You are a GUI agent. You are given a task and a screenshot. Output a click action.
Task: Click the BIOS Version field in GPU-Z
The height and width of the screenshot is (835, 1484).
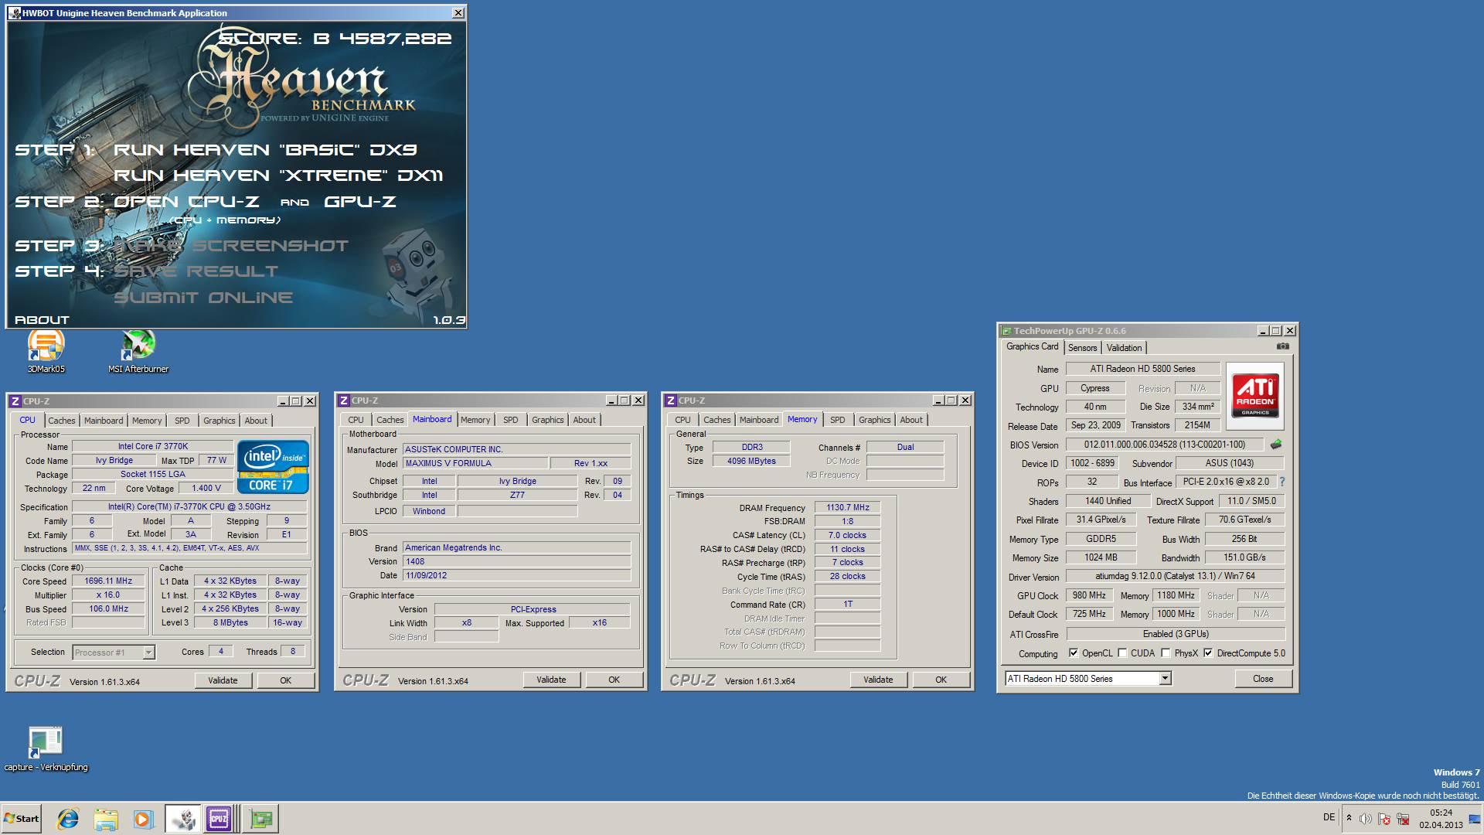1164,445
